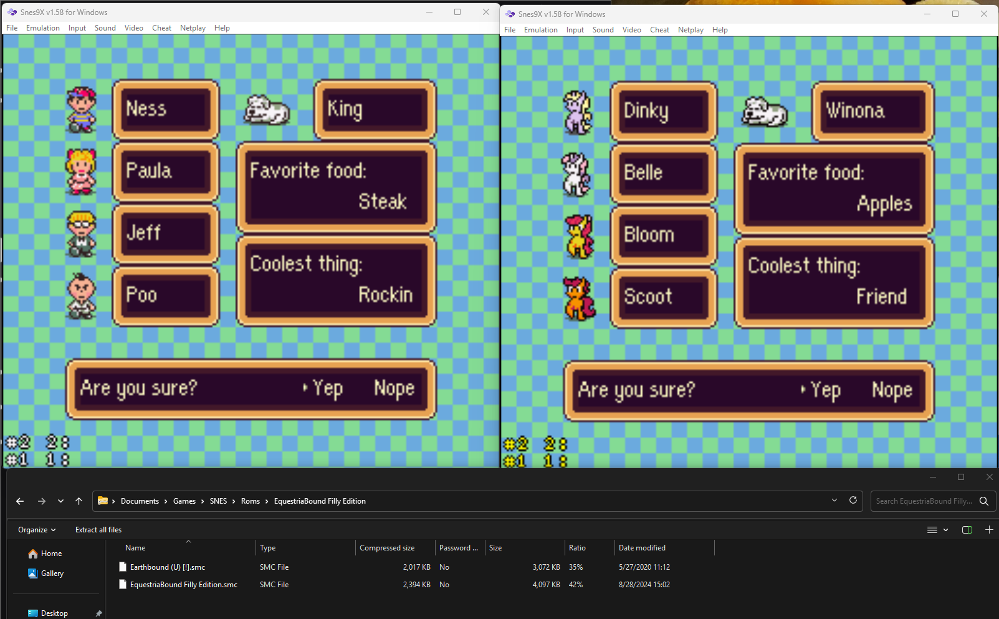Click Snes9X app icon in right window title bar

tap(510, 14)
